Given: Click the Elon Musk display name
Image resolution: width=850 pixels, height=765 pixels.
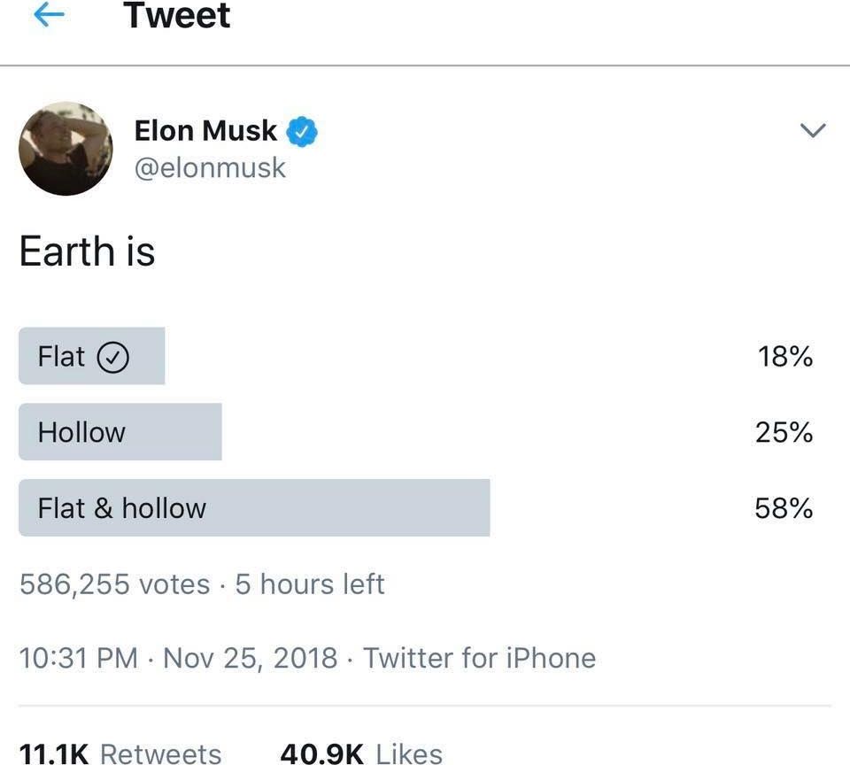Looking at the screenshot, I should 205,131.
